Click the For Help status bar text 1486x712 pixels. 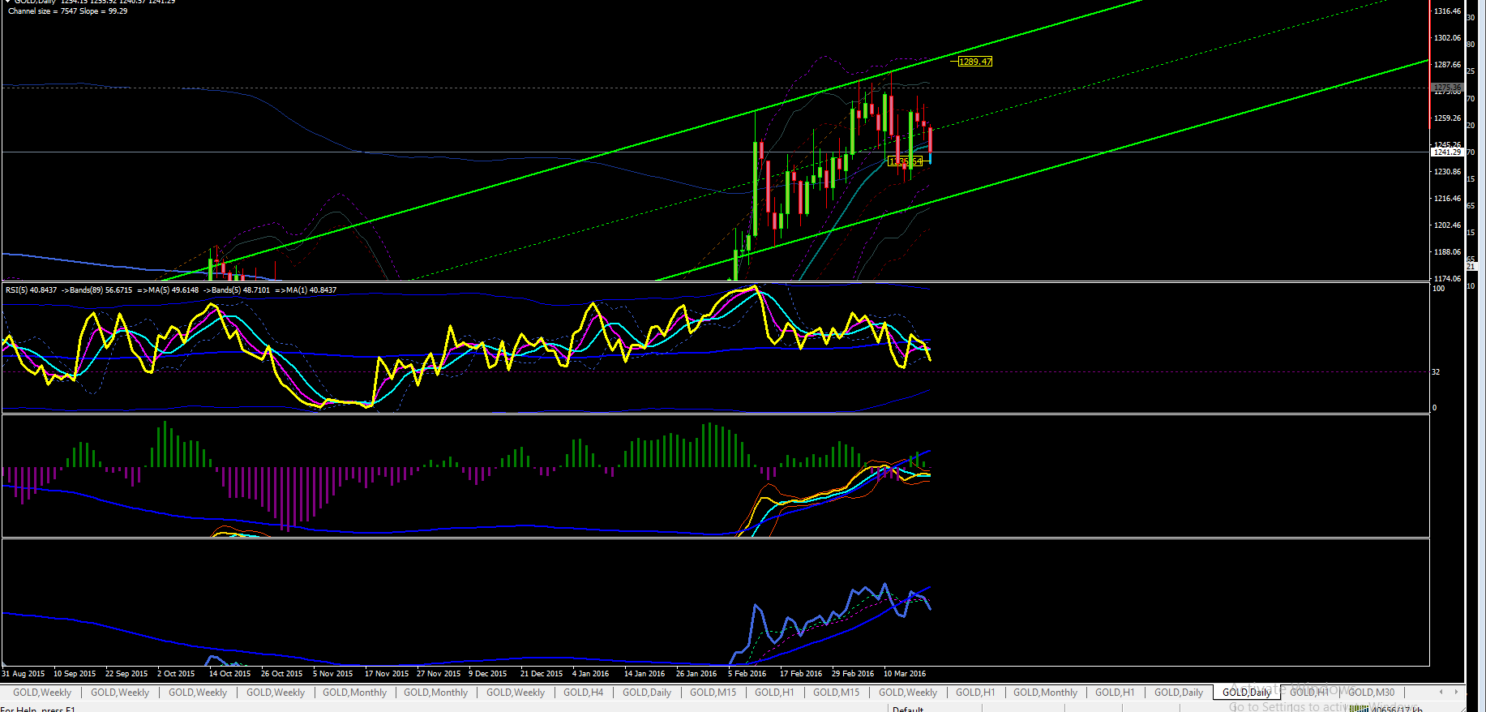[37, 709]
